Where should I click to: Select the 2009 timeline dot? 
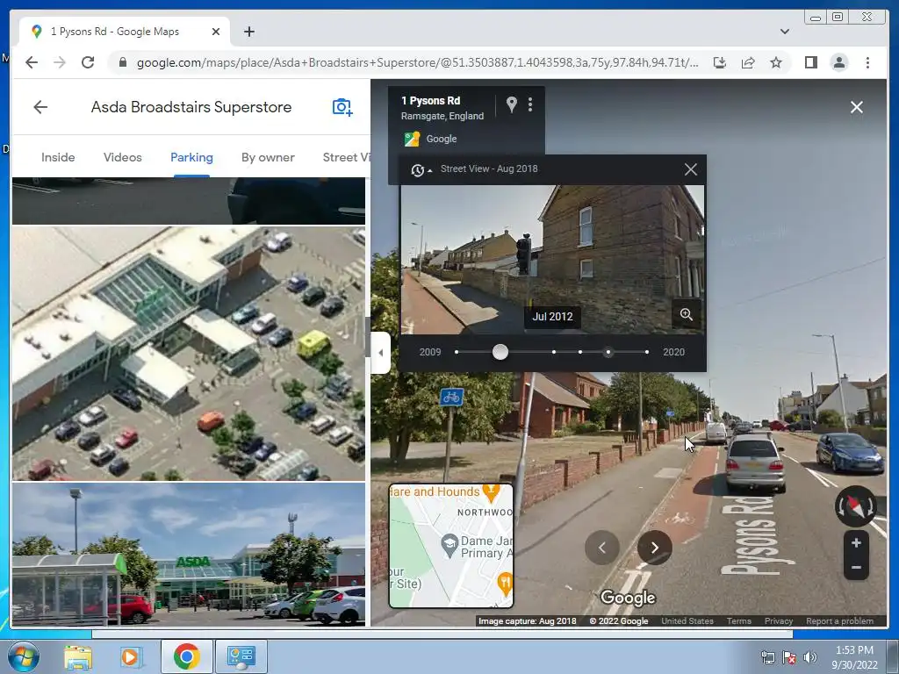[x=457, y=352]
